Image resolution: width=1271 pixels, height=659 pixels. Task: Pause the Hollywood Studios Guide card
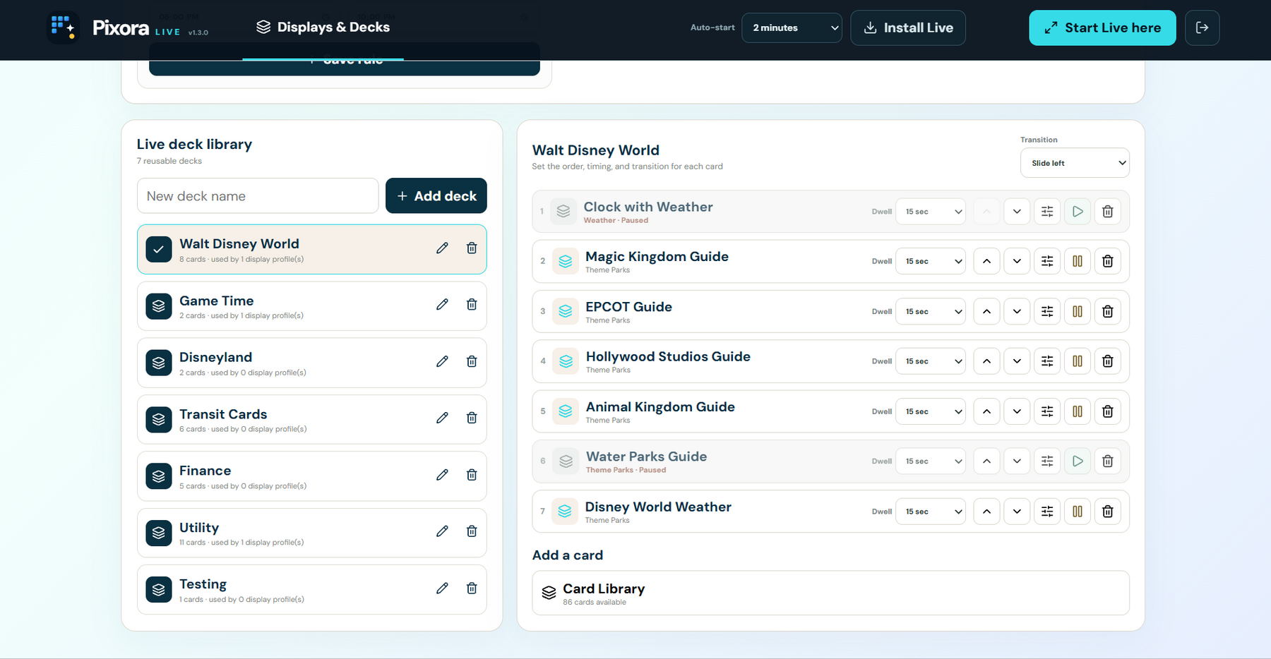(1078, 361)
